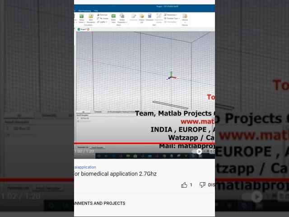Click the Task View taskbar icon
This screenshot has height=217, width=289.
[106, 156]
